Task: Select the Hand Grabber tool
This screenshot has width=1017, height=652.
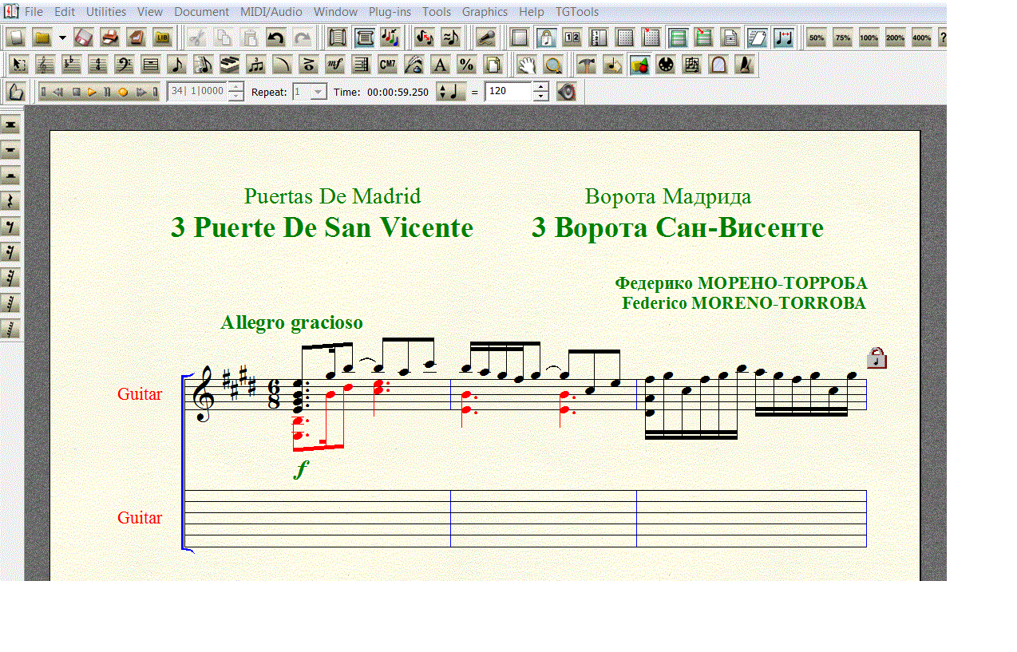Action: click(525, 65)
